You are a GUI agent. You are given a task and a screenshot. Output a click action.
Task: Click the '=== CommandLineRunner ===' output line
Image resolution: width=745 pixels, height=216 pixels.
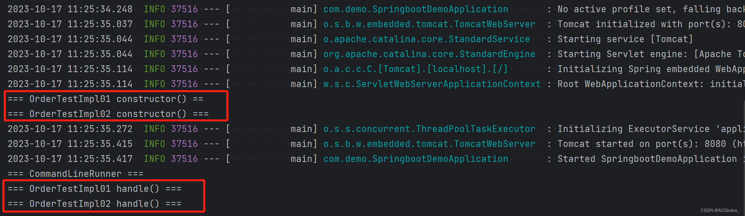(76, 174)
